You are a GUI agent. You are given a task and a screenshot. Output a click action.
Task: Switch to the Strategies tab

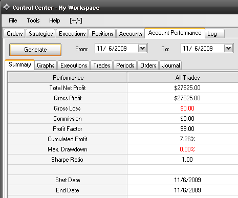pyautogui.click(x=41, y=34)
